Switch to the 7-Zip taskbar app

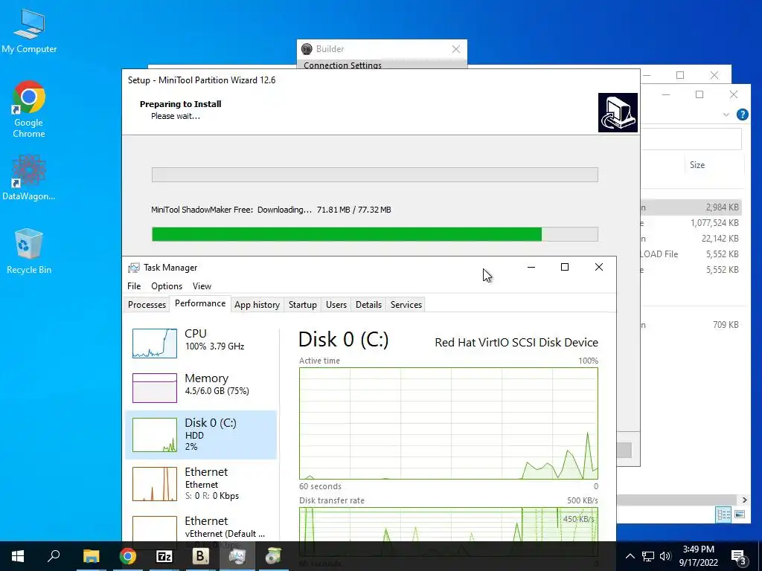164,556
